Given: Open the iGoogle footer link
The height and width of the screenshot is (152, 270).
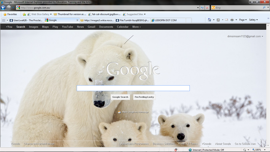Looking at the screenshot, I should coord(16,144).
